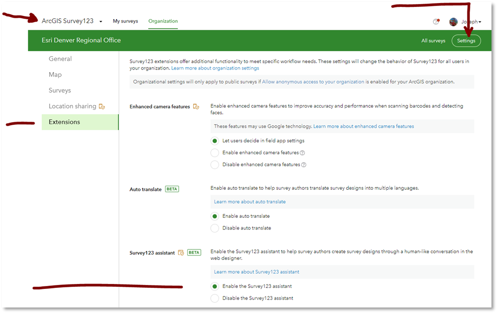Switch to the Organization tab
Viewport: 498px width, 314px height.
point(163,21)
